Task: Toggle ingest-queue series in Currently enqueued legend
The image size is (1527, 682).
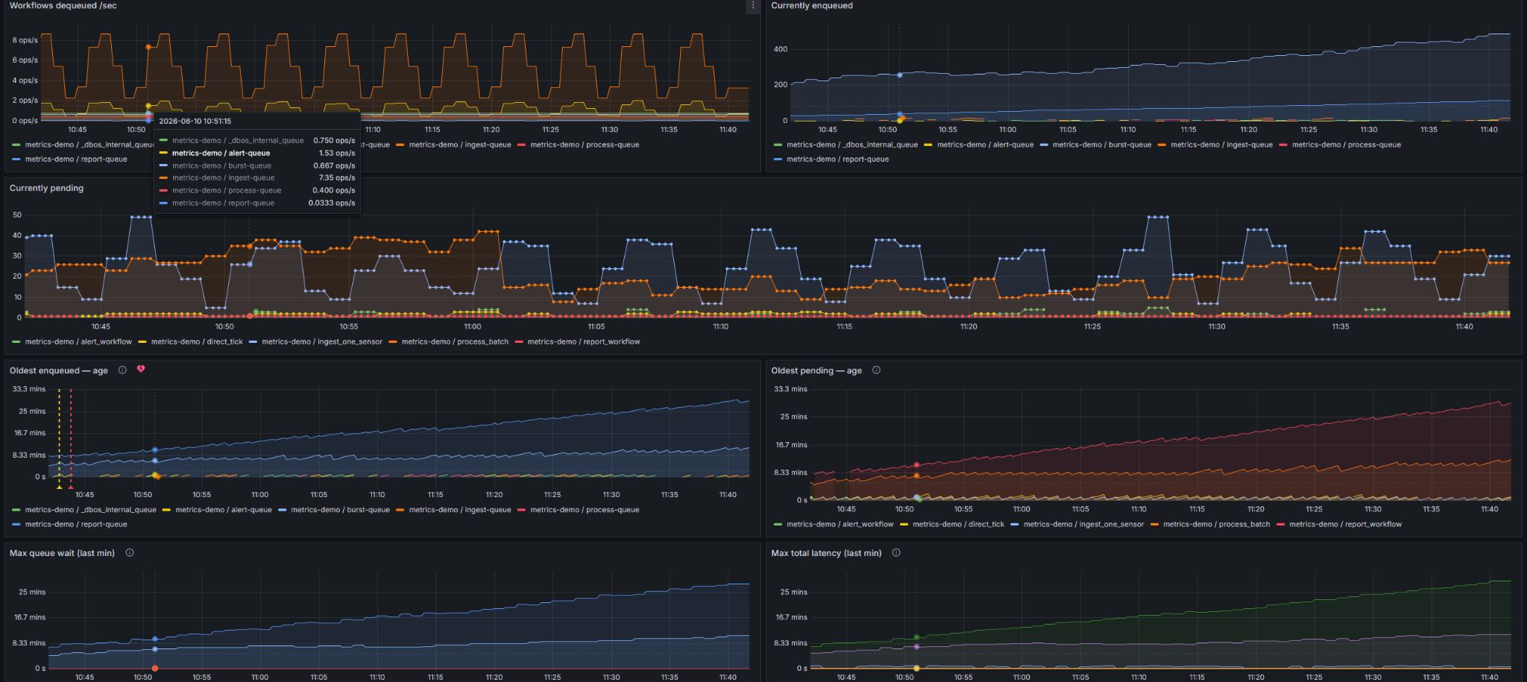Action: tap(1221, 145)
